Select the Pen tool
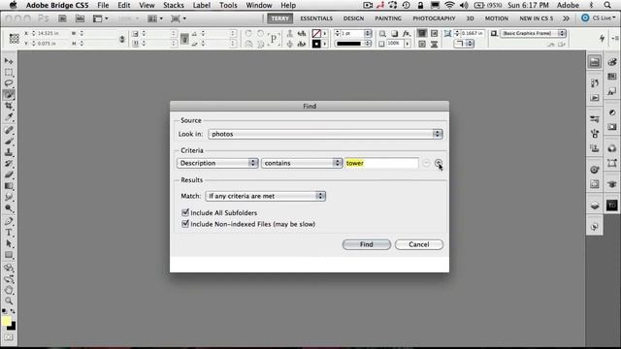This screenshot has height=349, width=621. [9, 221]
